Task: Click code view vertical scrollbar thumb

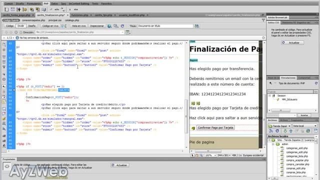Action: 186,116
